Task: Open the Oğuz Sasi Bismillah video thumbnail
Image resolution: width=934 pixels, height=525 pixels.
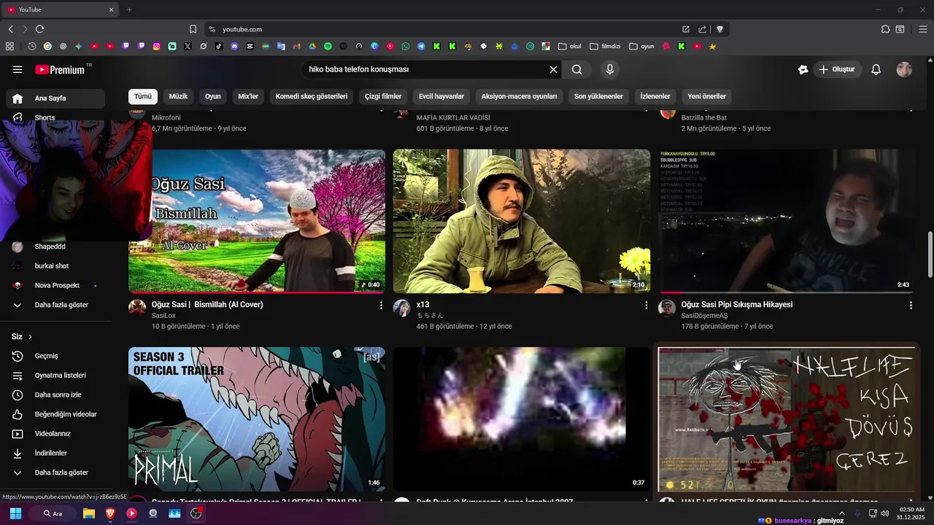Action: (257, 221)
